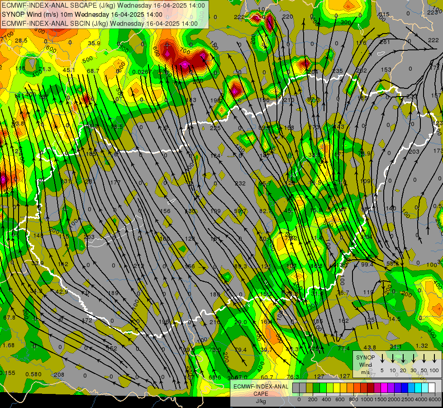The width and height of the screenshot is (443, 408).
Task: Click the 99.4 value on the map
Action: pyautogui.click(x=367, y=264)
